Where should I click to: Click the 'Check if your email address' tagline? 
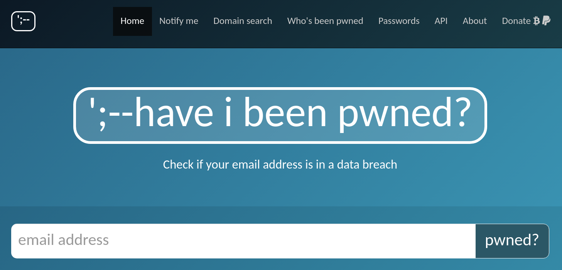(280, 165)
